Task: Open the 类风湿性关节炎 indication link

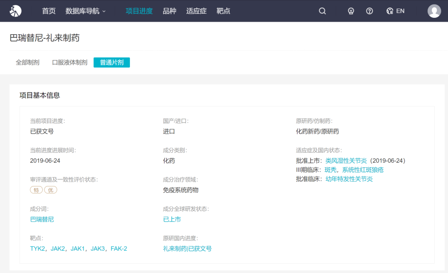Action: (x=346, y=161)
